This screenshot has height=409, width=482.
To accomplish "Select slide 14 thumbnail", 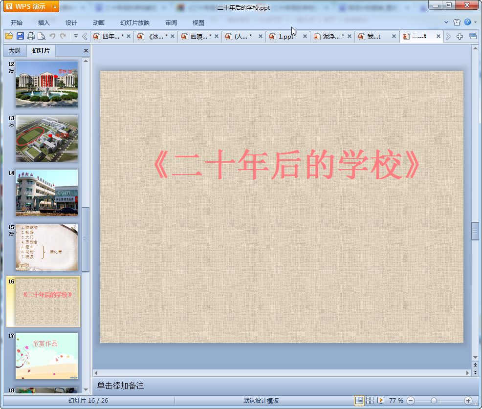I will [x=47, y=193].
